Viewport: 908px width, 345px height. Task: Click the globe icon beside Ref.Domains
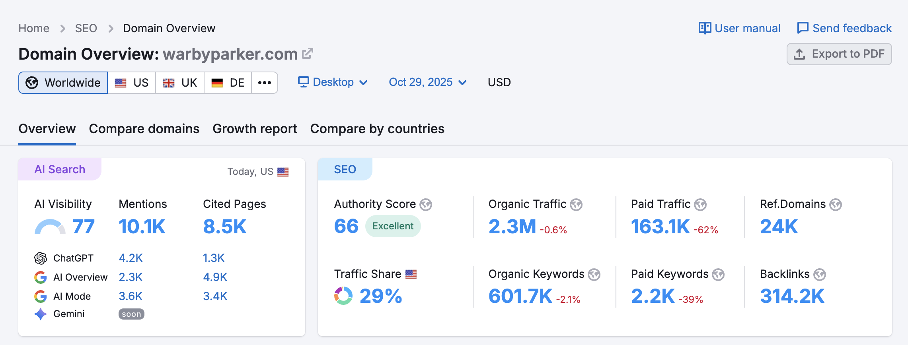click(836, 205)
